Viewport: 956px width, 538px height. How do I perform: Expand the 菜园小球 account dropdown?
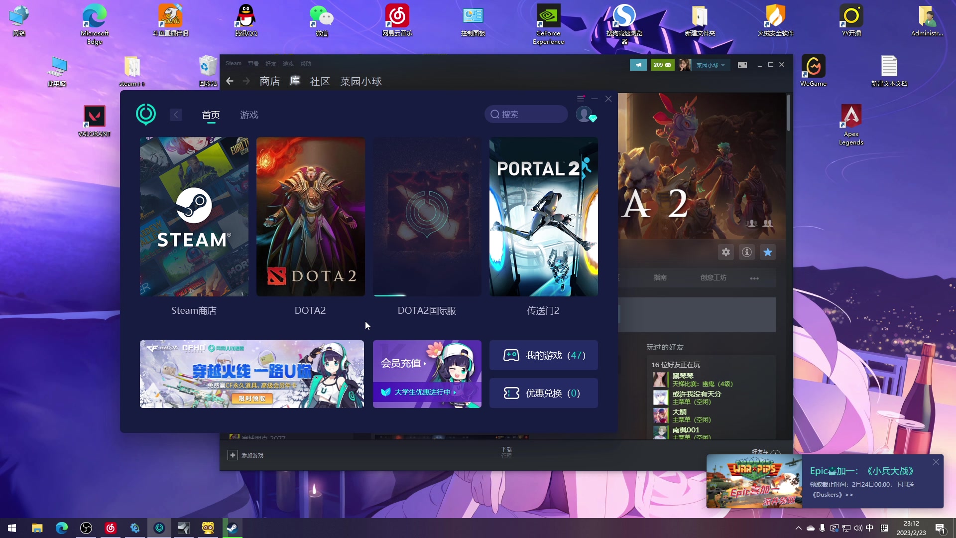click(711, 65)
